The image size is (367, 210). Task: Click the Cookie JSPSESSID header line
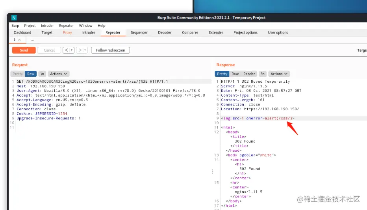(x=42, y=114)
